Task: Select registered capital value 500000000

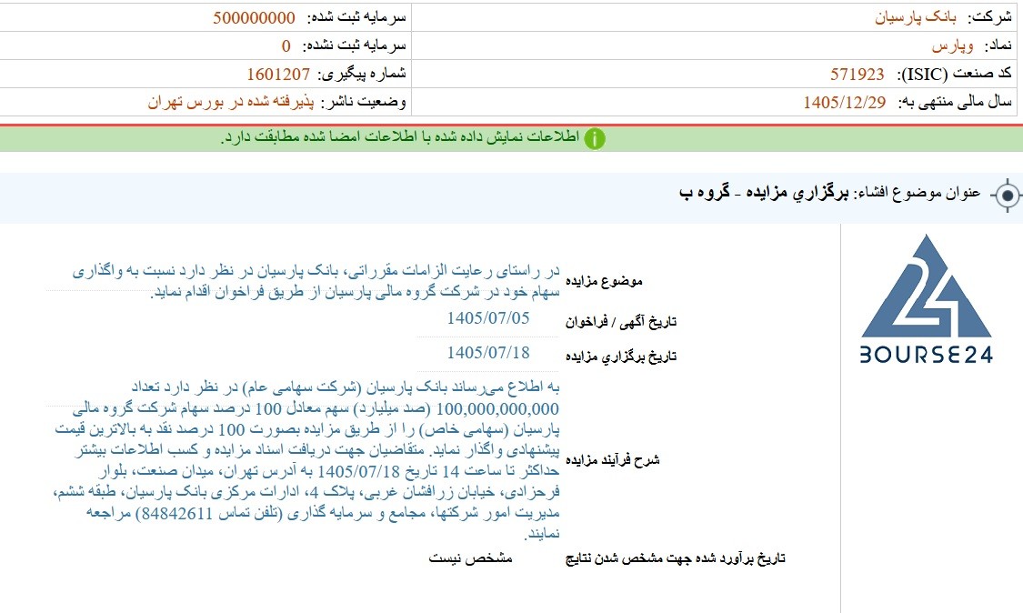Action: (254, 17)
